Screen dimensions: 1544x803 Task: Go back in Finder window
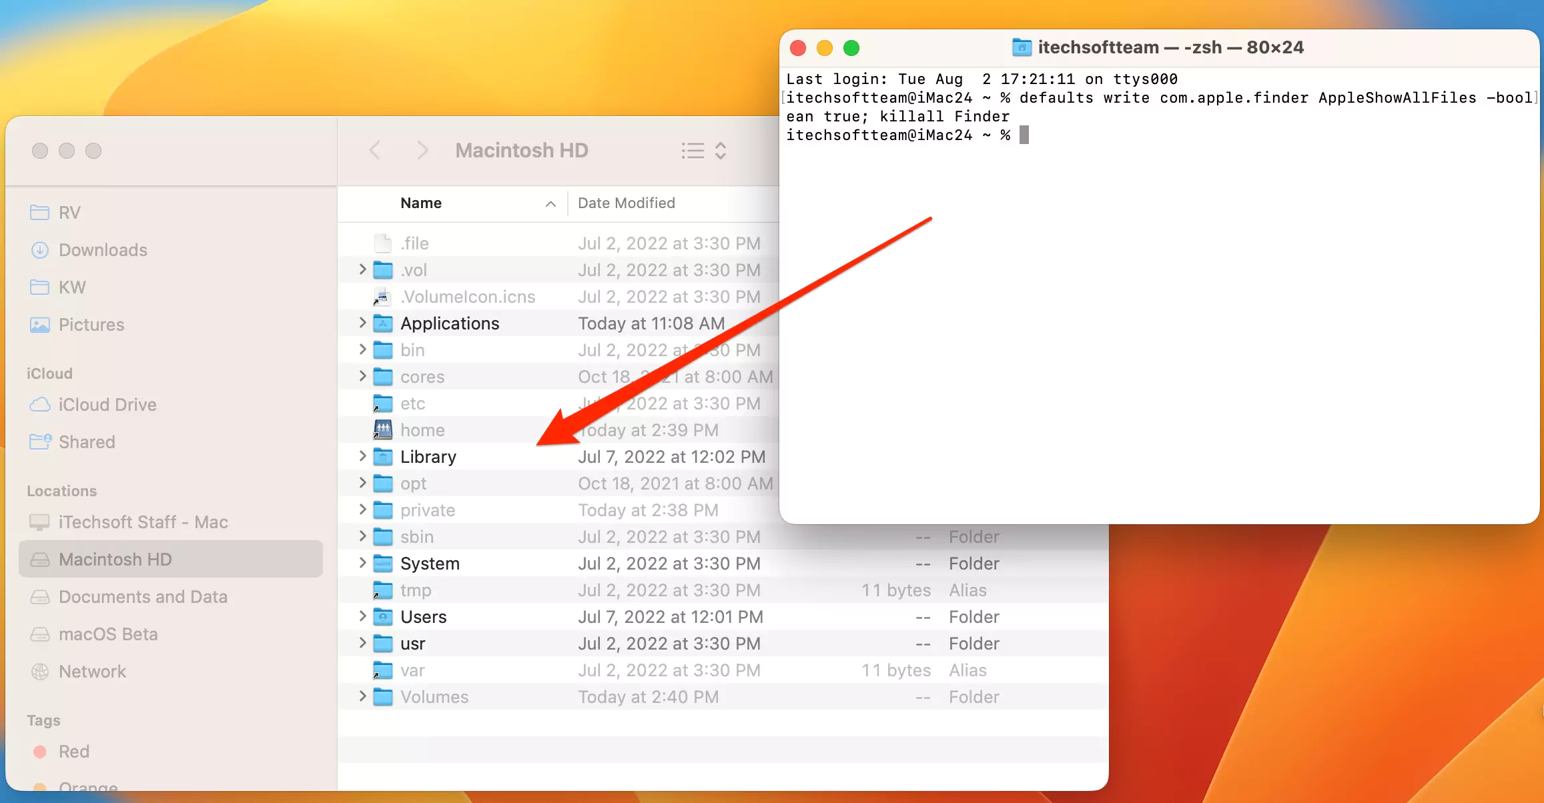click(375, 150)
